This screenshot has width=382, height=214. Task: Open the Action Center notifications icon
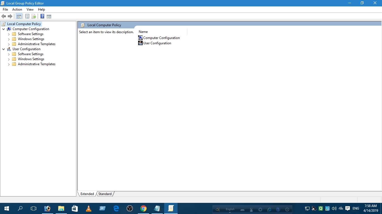pos(348,208)
